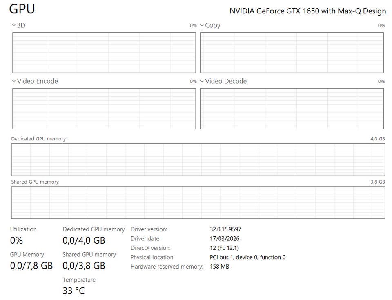Click the 158 MB hardware reserved memory value

(219, 267)
